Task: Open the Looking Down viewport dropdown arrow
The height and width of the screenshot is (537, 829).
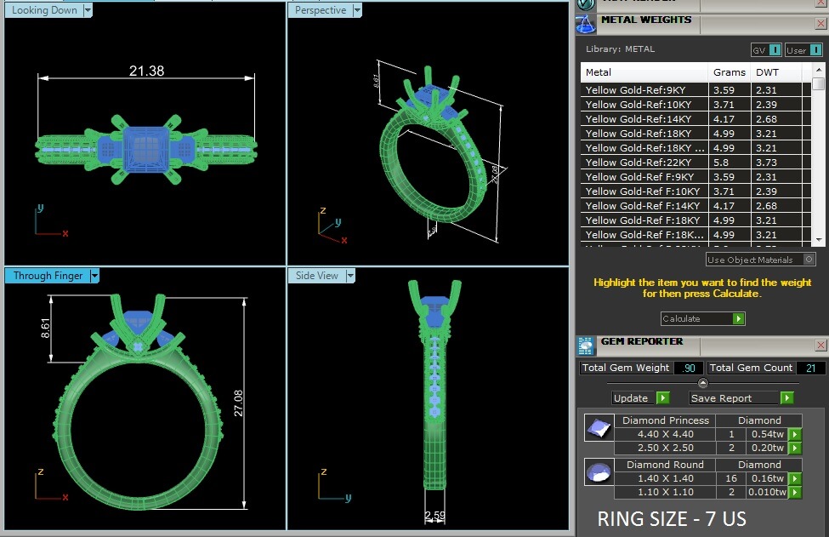Action: click(x=88, y=10)
